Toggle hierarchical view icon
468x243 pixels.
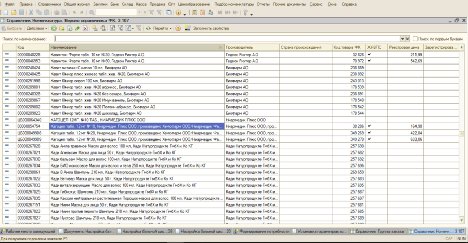click(x=95, y=29)
